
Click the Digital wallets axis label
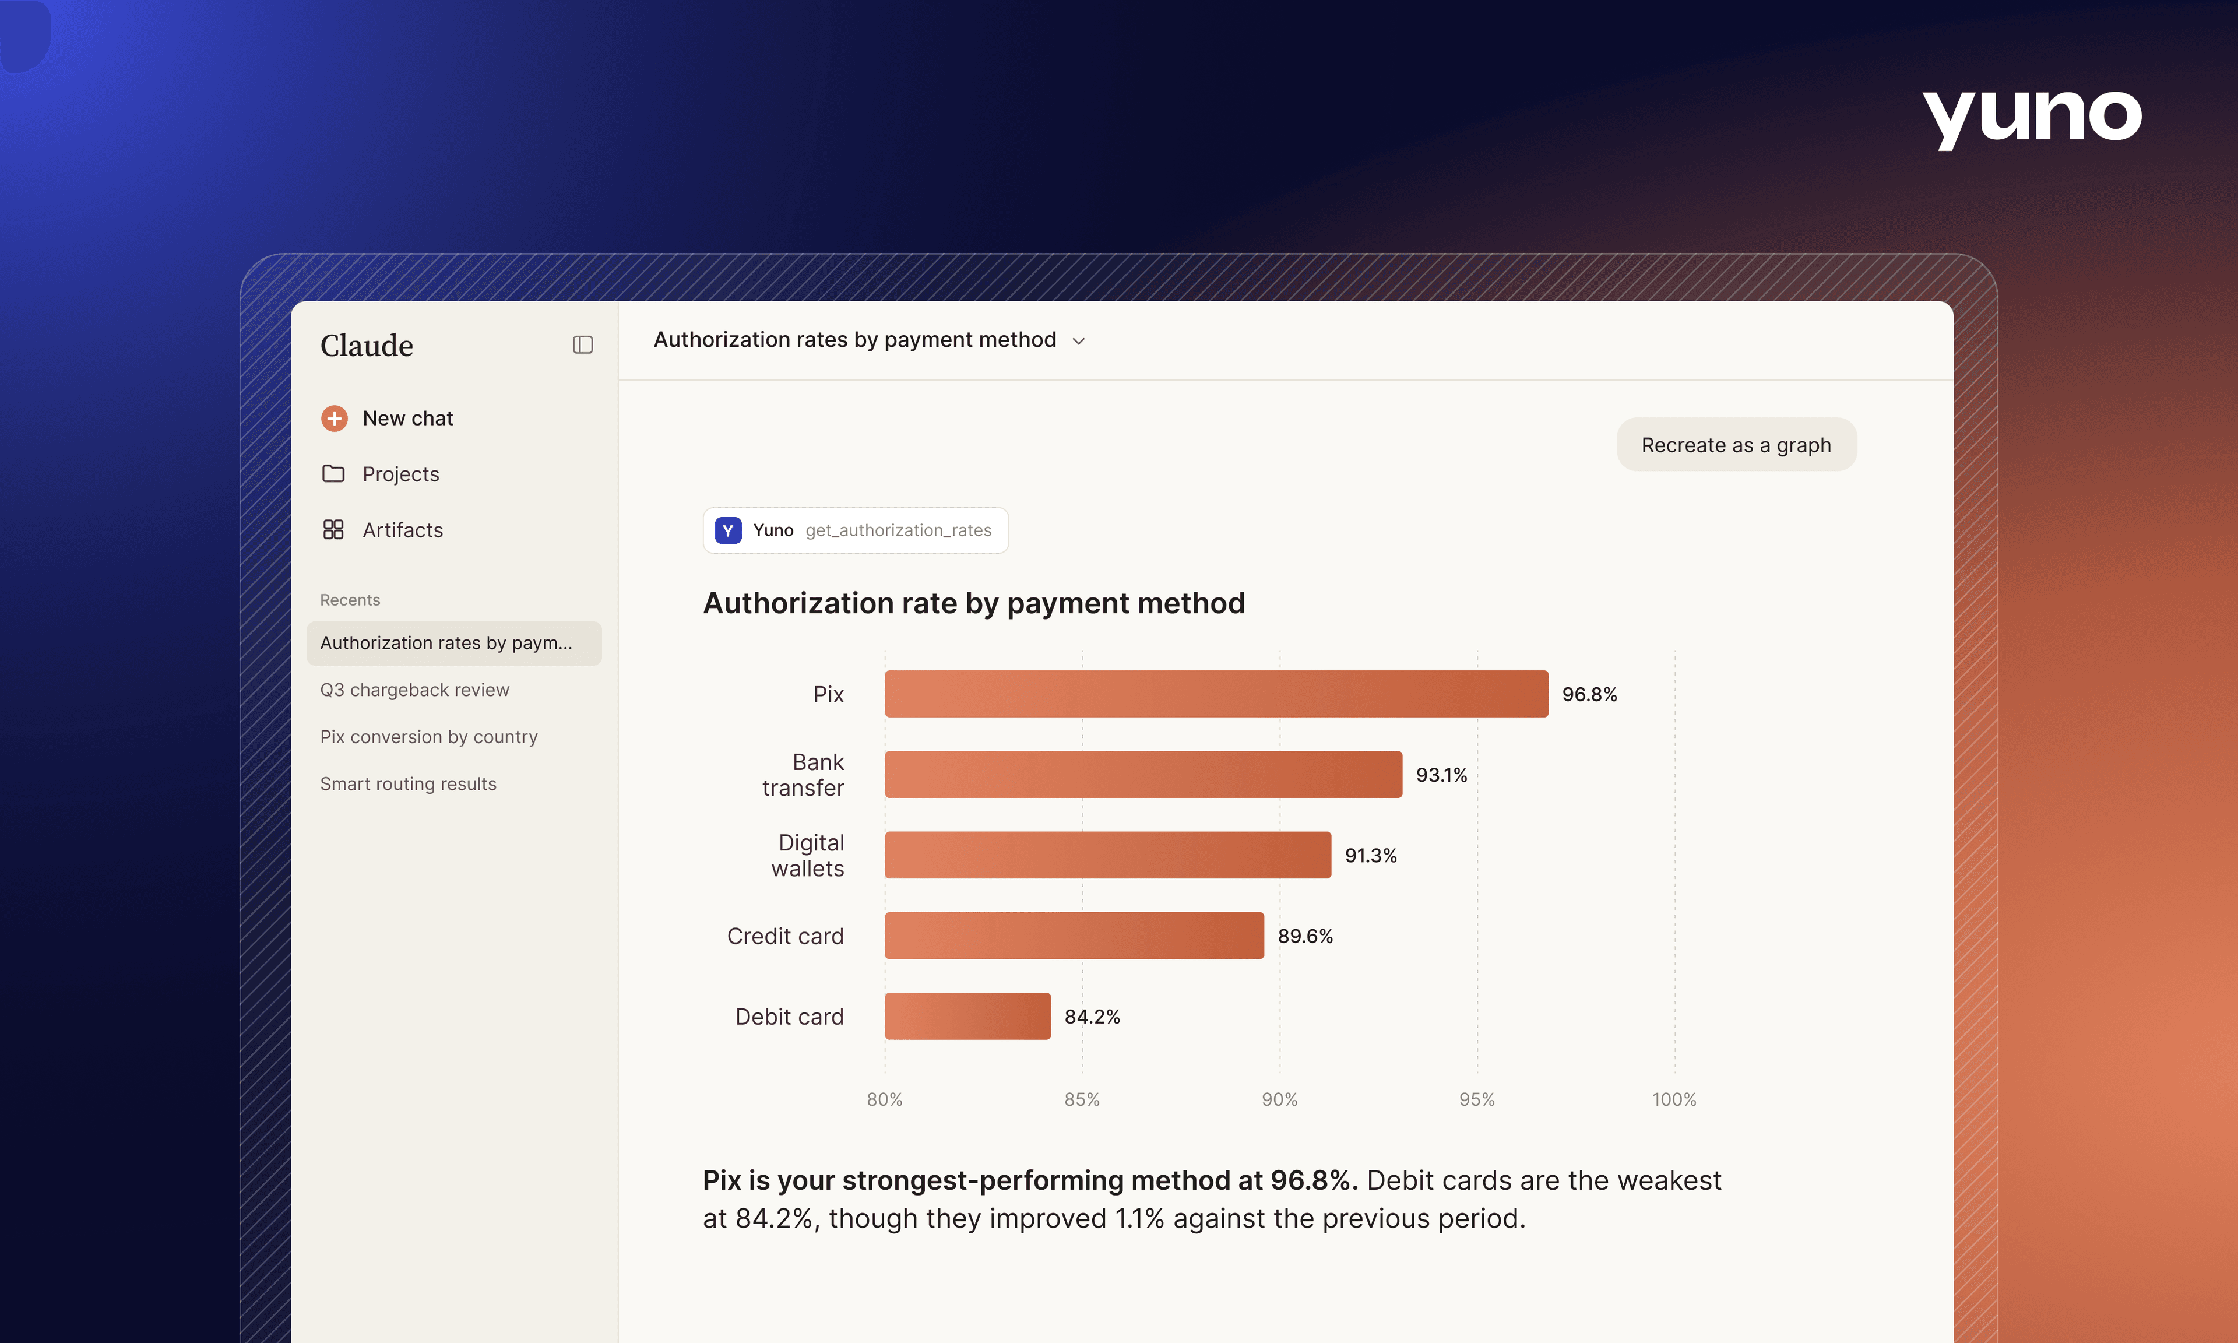pos(807,855)
